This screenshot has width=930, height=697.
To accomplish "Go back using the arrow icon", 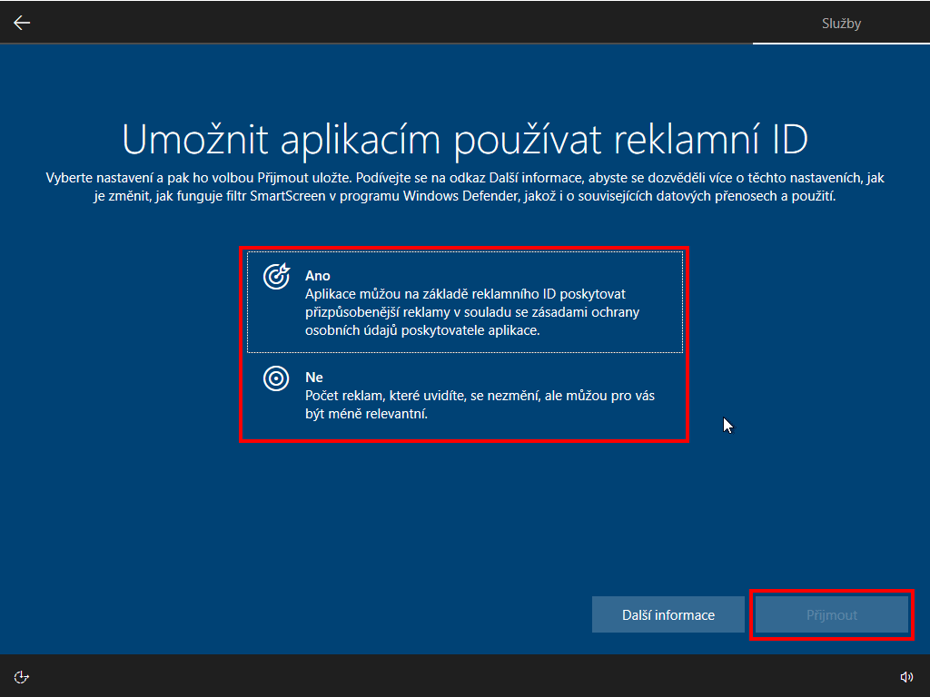I will pos(22,23).
